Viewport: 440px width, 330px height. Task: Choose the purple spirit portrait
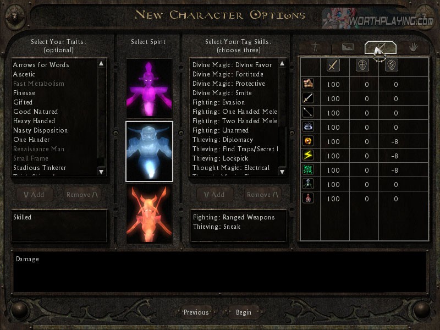click(x=149, y=89)
